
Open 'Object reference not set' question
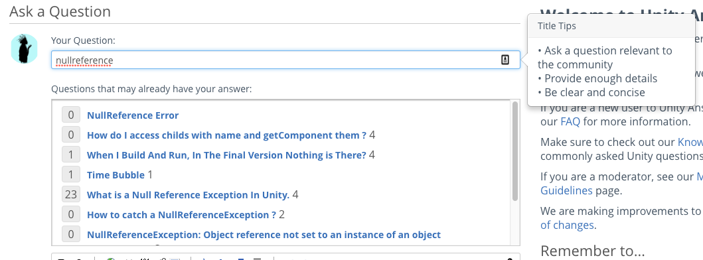pos(264,234)
